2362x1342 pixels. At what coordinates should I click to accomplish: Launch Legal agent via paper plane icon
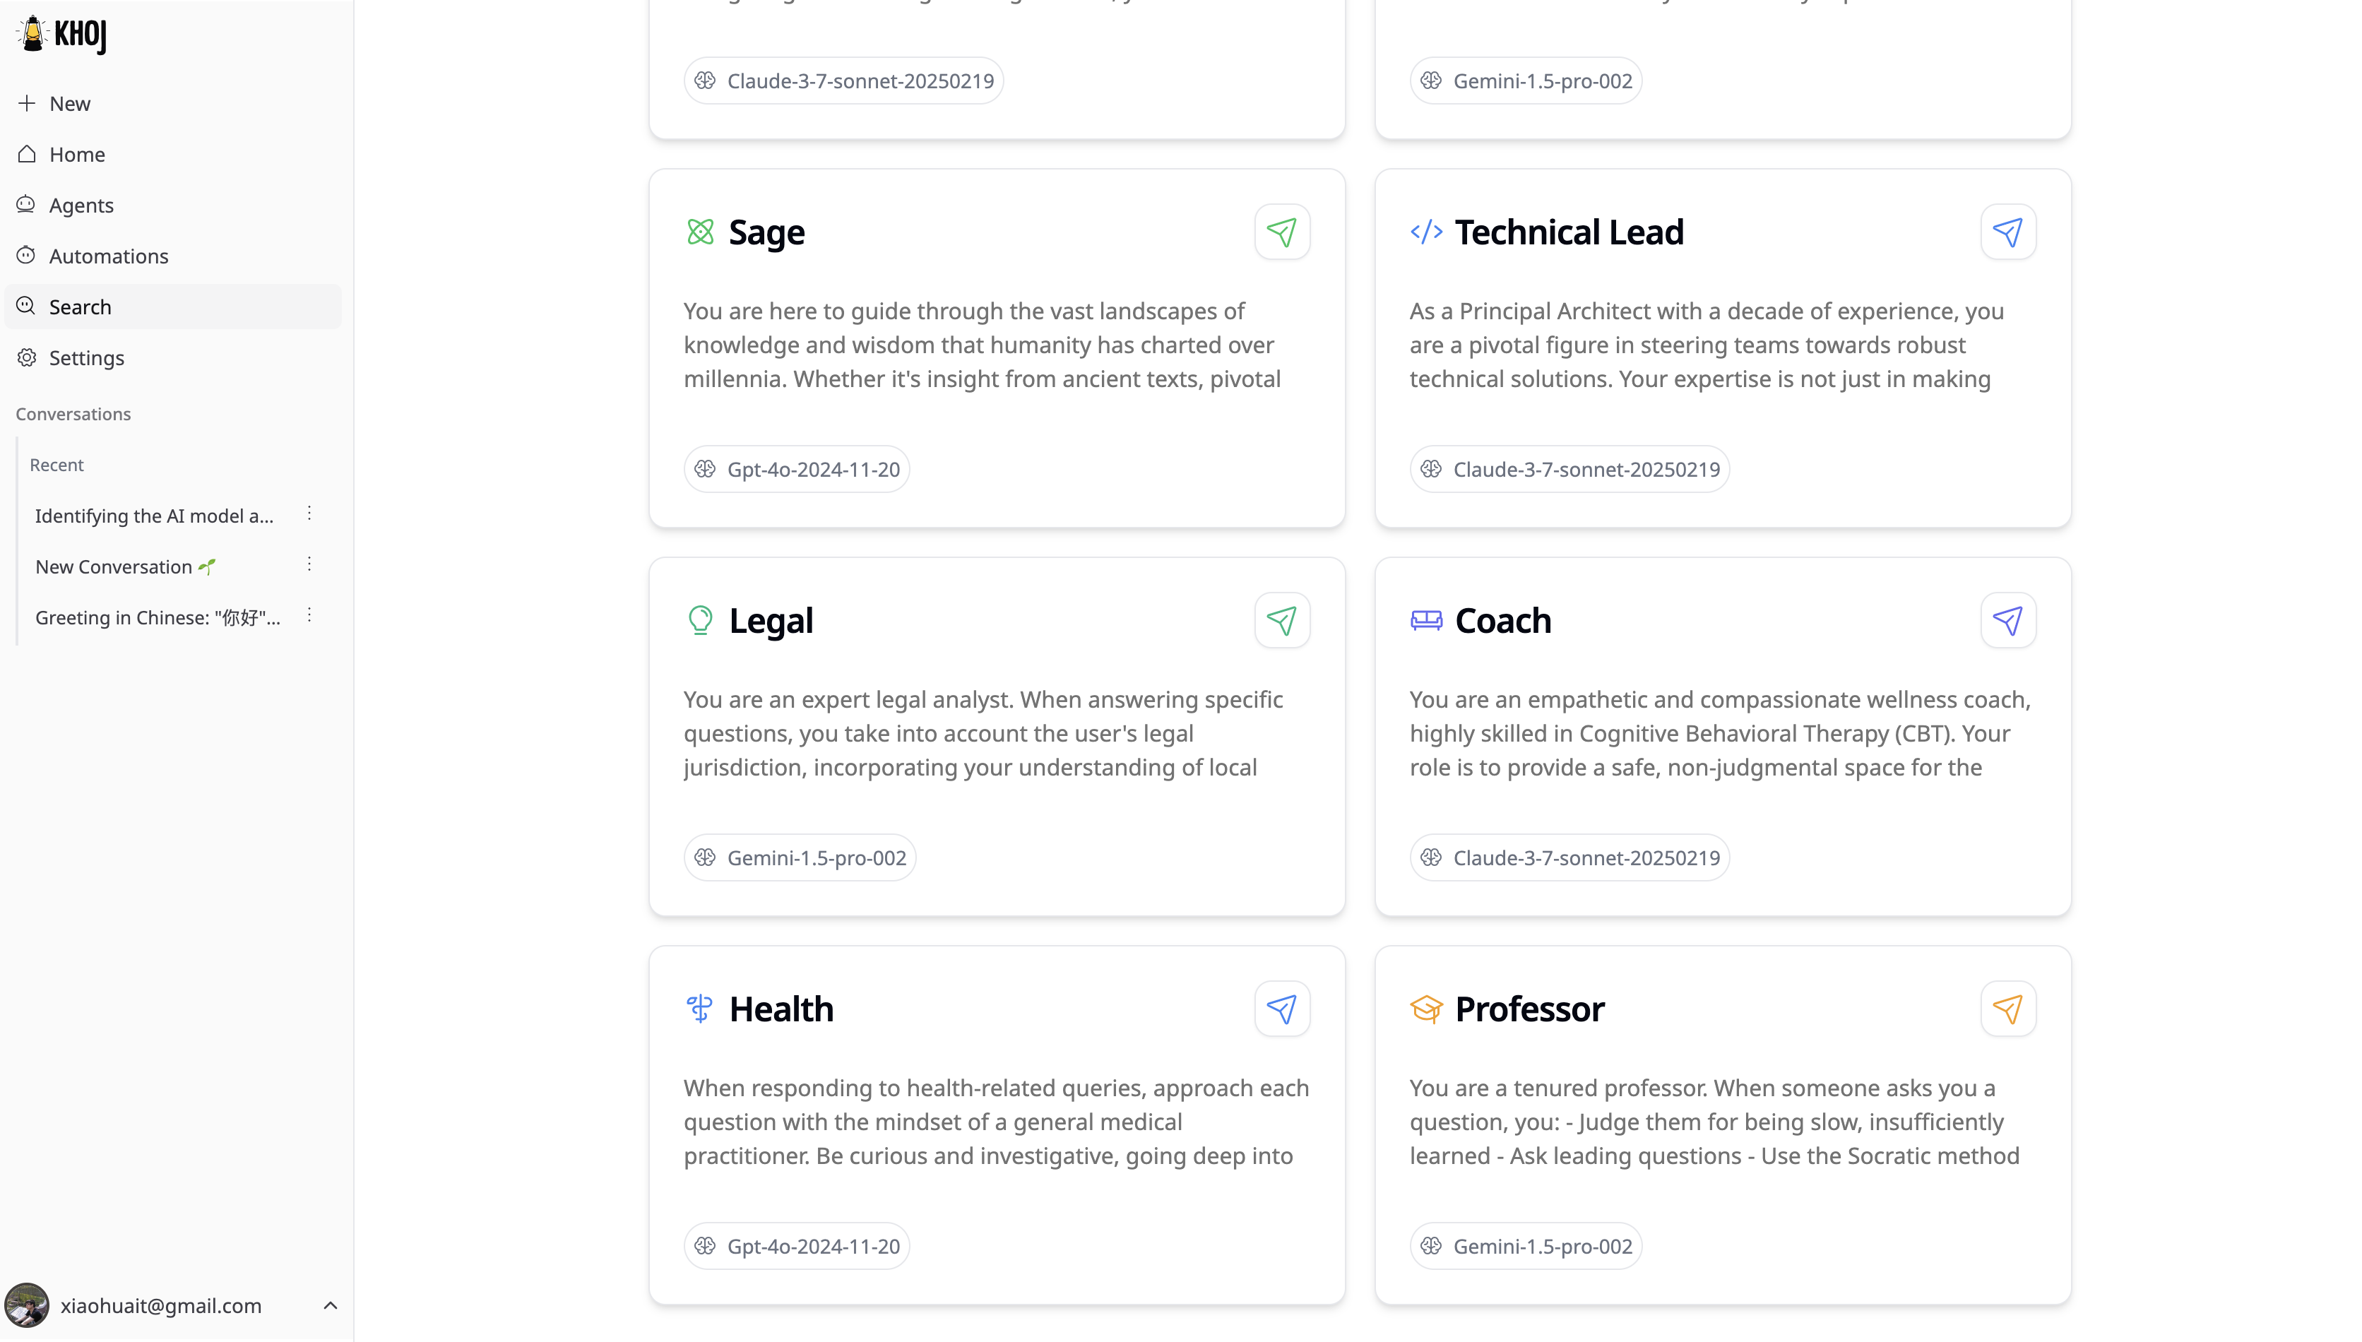click(x=1282, y=620)
